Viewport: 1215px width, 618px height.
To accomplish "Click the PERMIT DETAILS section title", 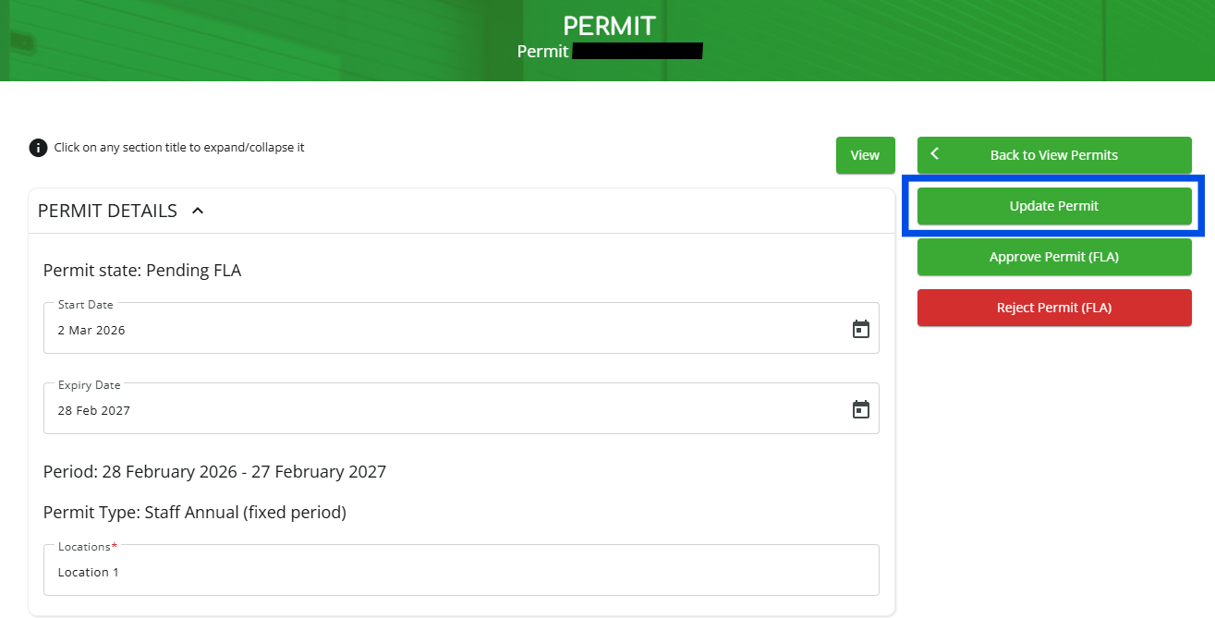I will click(107, 211).
